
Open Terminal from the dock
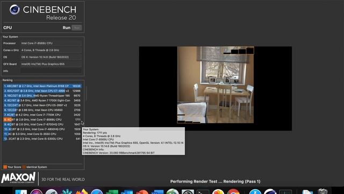click(203, 192)
